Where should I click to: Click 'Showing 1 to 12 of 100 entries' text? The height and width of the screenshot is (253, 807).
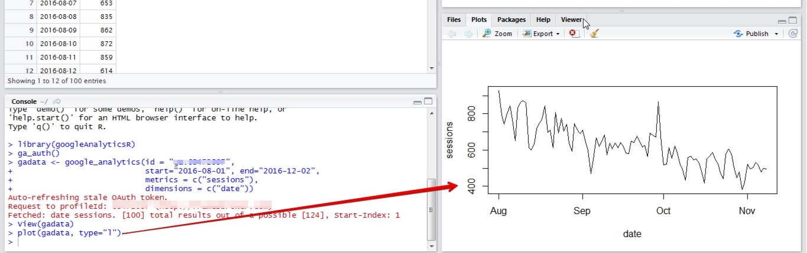click(57, 81)
